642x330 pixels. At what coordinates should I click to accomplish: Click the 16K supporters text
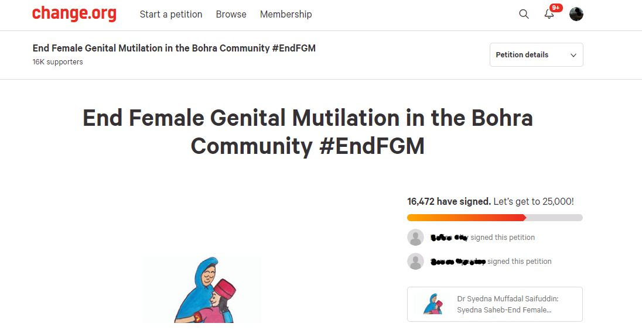tap(58, 62)
